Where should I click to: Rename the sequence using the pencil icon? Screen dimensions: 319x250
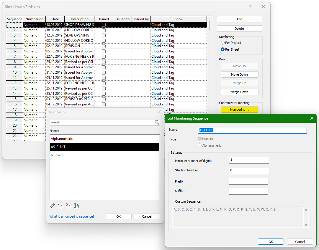(52, 206)
